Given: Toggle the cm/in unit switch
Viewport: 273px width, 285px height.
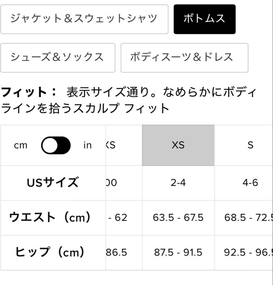Looking at the screenshot, I should click(56, 145).
